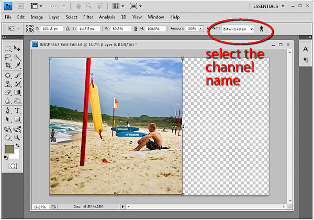Select the Path Selection tool
Image resolution: width=314 pixels, height=220 pixels.
pos(8,119)
